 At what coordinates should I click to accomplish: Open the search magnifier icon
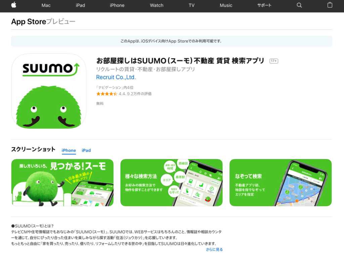(299, 5)
